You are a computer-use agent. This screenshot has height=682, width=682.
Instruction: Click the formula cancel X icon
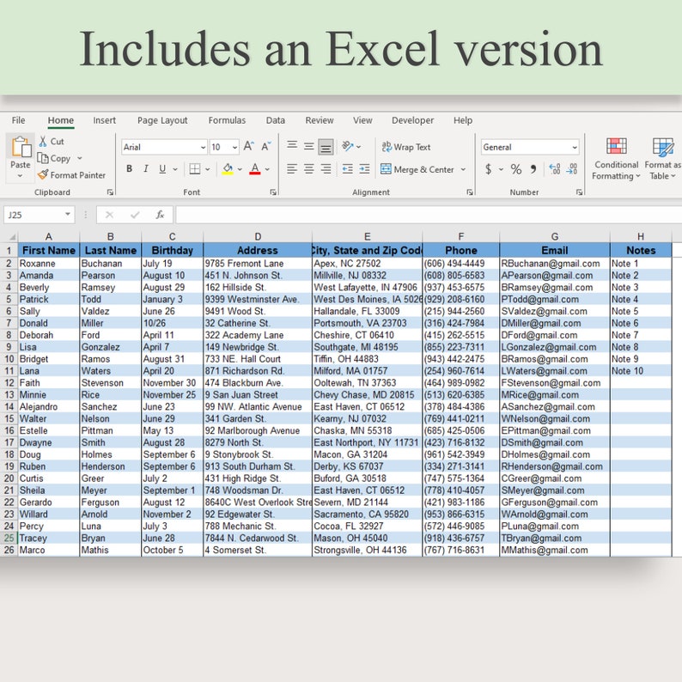tap(110, 215)
